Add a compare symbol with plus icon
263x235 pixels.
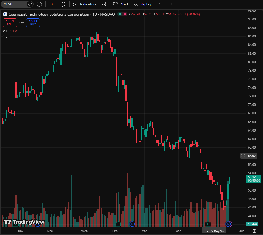39,4
